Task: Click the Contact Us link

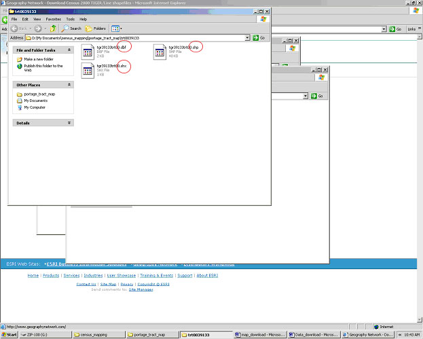Action: 86,284
